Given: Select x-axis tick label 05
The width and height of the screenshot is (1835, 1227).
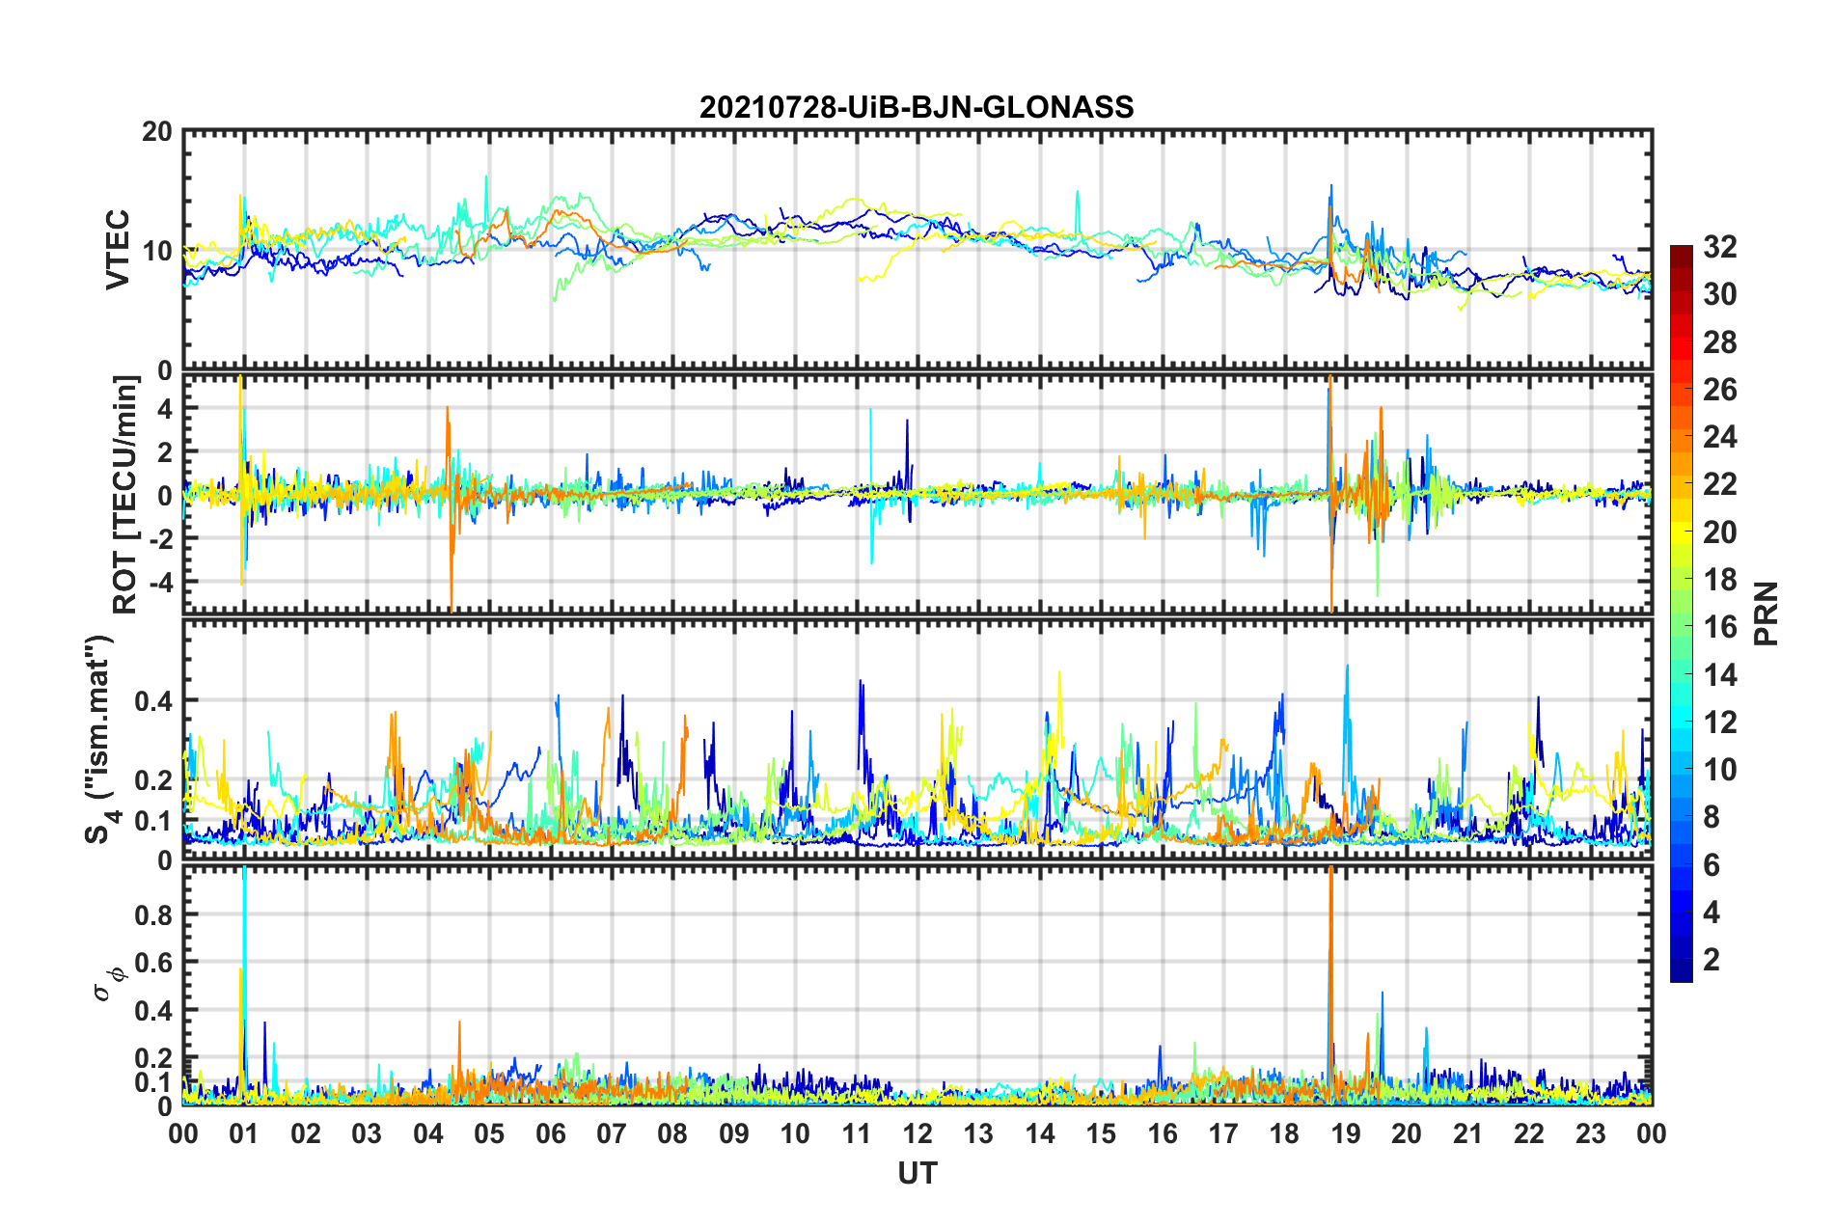Looking at the screenshot, I should click(489, 1133).
